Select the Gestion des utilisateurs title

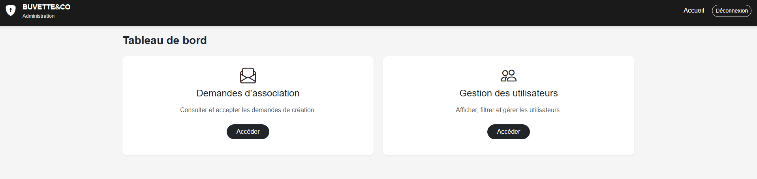(x=508, y=93)
